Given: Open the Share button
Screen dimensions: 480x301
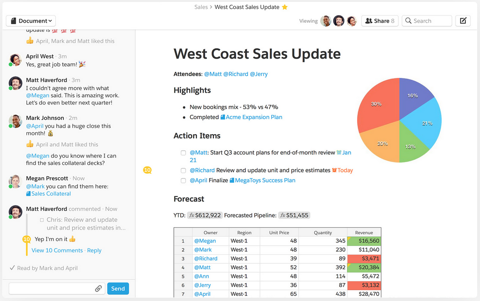Looking at the screenshot, I should click(x=379, y=21).
